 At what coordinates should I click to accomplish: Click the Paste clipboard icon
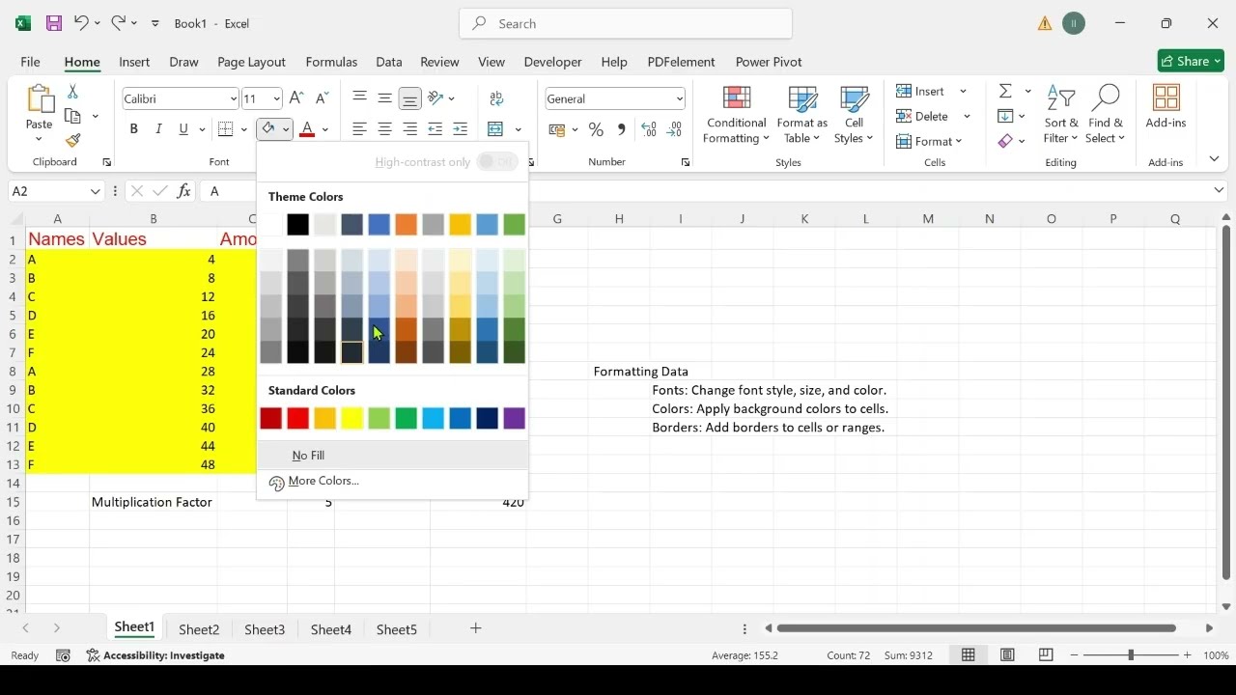click(x=40, y=99)
